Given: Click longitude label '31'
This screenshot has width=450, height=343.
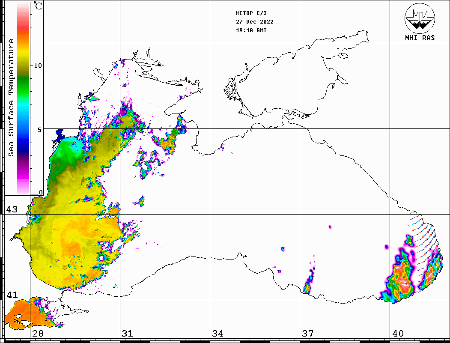Looking at the screenshot, I should pyautogui.click(x=128, y=334).
